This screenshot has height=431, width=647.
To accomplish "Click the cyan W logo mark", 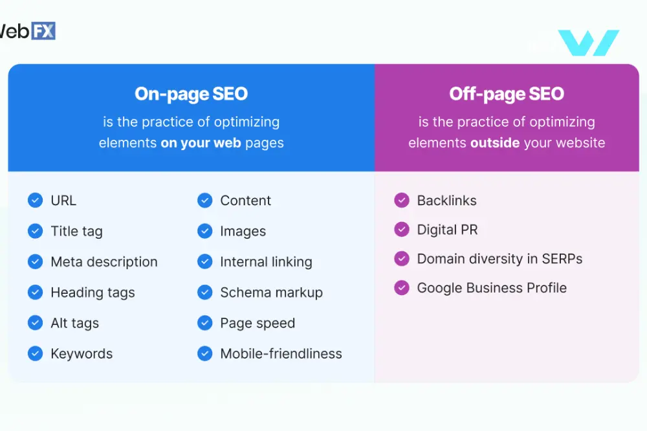I will (588, 43).
